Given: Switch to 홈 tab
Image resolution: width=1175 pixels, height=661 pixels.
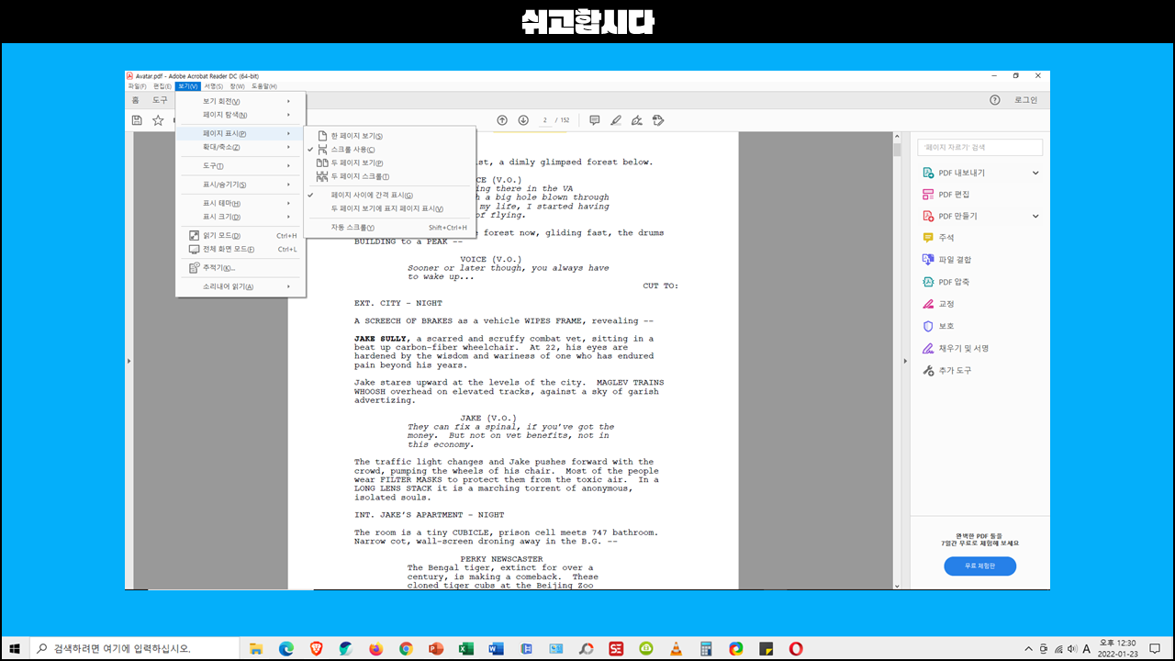Looking at the screenshot, I should pyautogui.click(x=135, y=100).
